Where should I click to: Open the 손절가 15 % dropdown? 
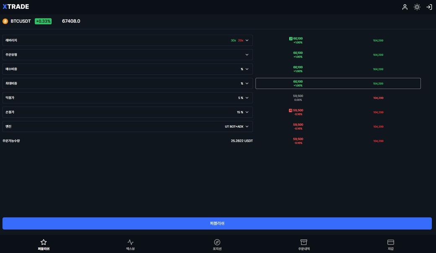247,112
